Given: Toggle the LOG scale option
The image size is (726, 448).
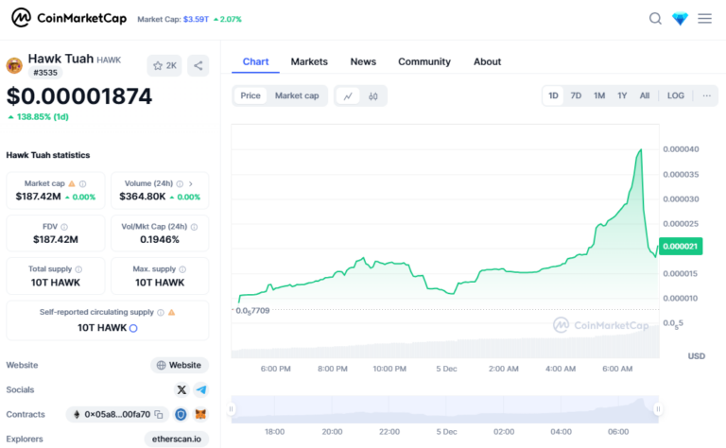Looking at the screenshot, I should pos(675,95).
